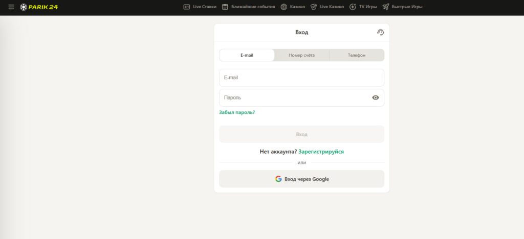Click the Казино chip icon

283,7
